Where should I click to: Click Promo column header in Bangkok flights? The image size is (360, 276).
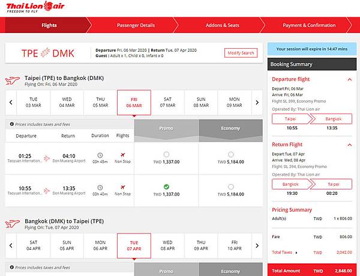pos(166,269)
